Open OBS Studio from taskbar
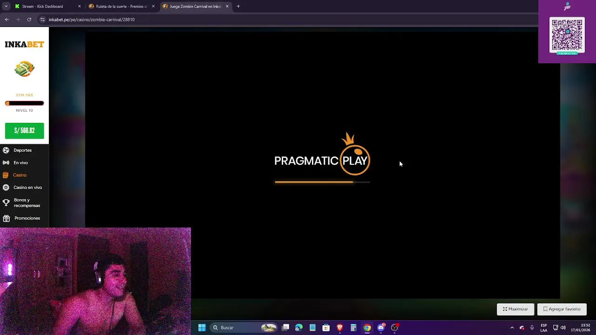The width and height of the screenshot is (596, 335). (394, 328)
